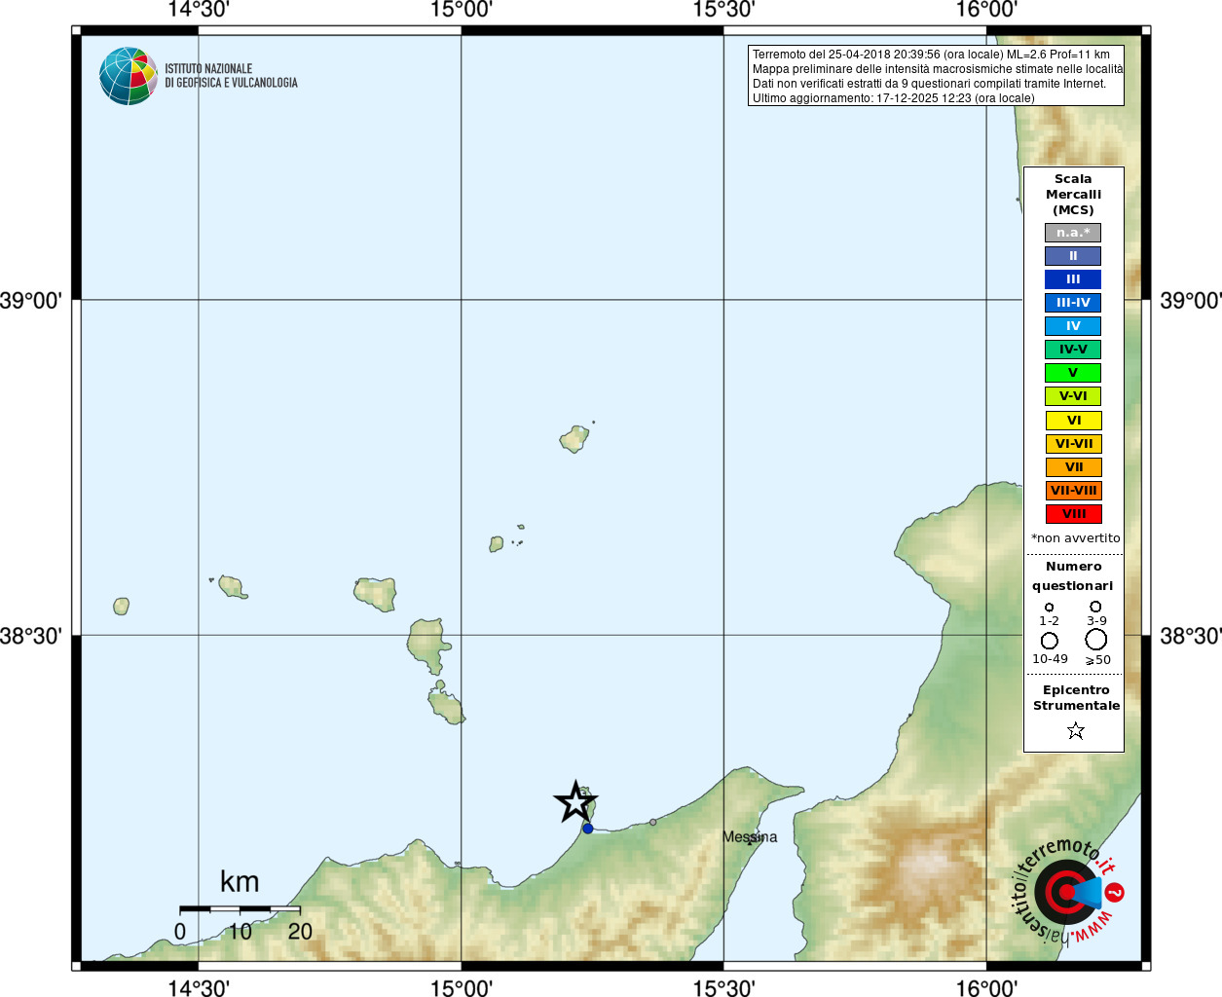The image size is (1222, 997).
Task: Click 'Numero questionari' legend heading
Action: coord(1073,576)
